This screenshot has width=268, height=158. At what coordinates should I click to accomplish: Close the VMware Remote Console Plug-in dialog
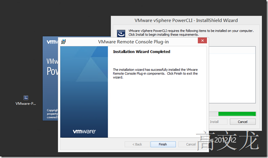tap(202, 41)
